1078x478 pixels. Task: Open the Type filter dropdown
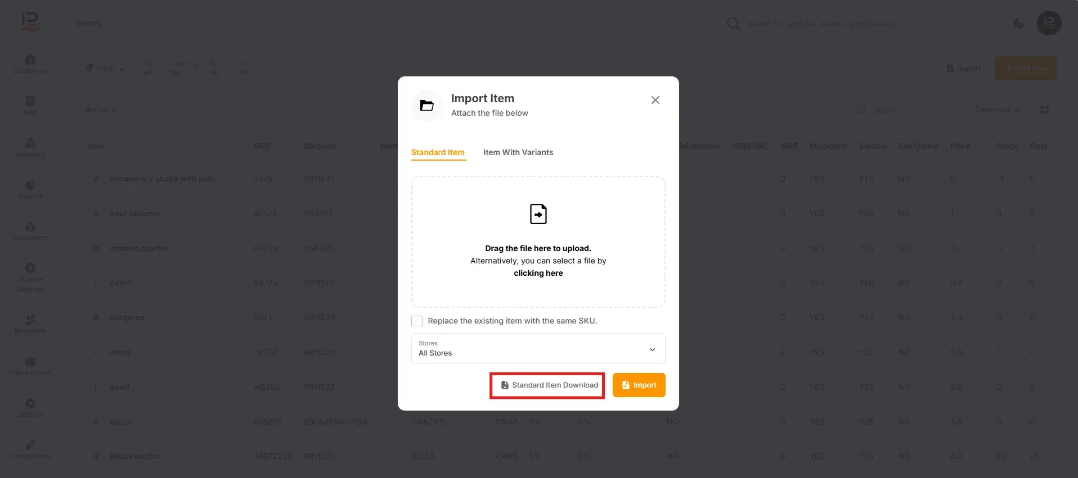[x=151, y=68]
